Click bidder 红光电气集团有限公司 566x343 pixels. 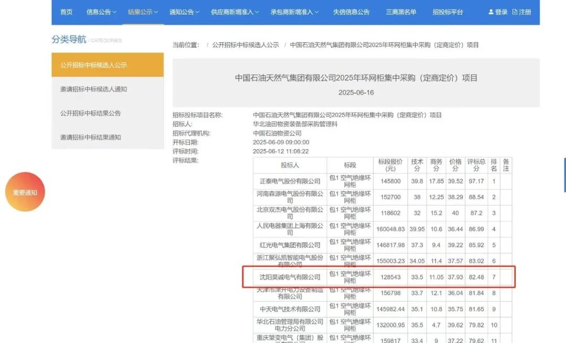click(290, 245)
